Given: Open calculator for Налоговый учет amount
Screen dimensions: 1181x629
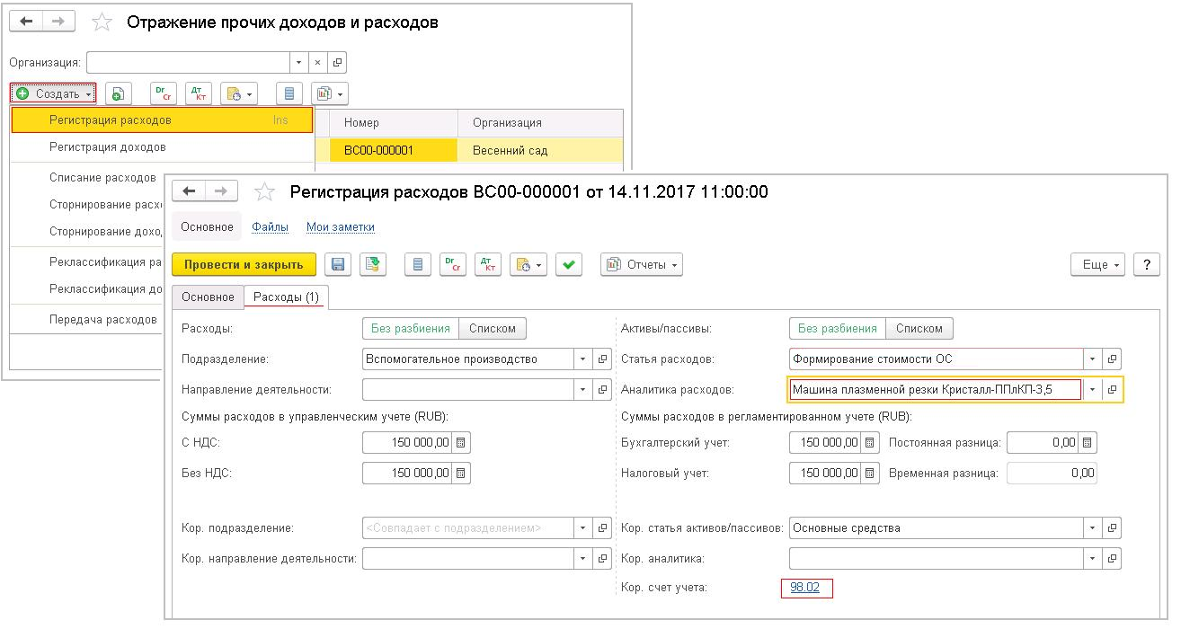Looking at the screenshot, I should pyautogui.click(x=870, y=473).
